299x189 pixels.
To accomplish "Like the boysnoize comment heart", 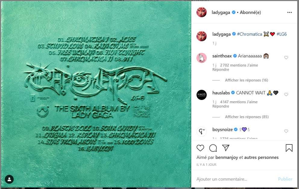I will coord(286,131).
